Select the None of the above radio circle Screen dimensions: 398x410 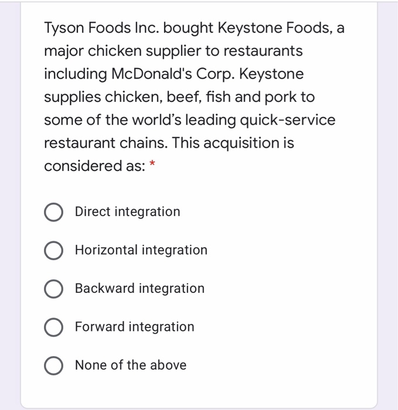click(x=53, y=365)
